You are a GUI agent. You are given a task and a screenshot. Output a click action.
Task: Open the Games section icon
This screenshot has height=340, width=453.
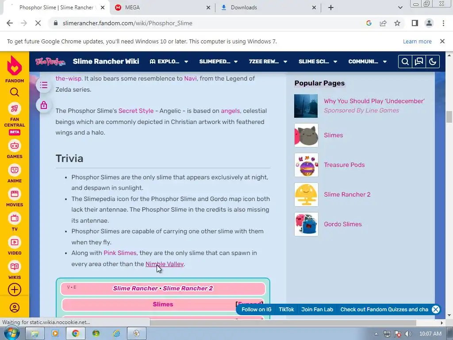pos(15,146)
